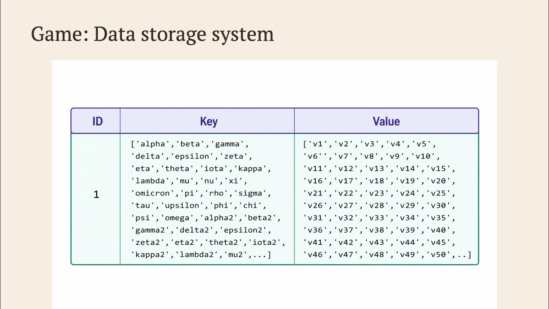549x309 pixels.
Task: Click the 'lambda' key in the fourth line
Action: pos(150,181)
